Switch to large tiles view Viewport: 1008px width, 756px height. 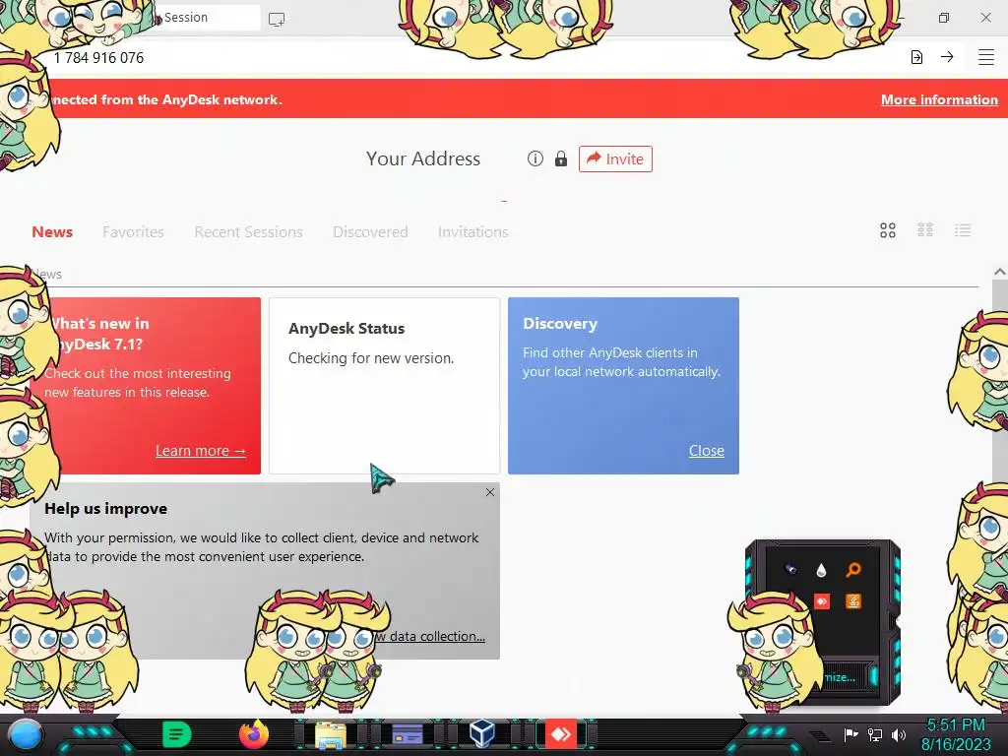pyautogui.click(x=888, y=230)
